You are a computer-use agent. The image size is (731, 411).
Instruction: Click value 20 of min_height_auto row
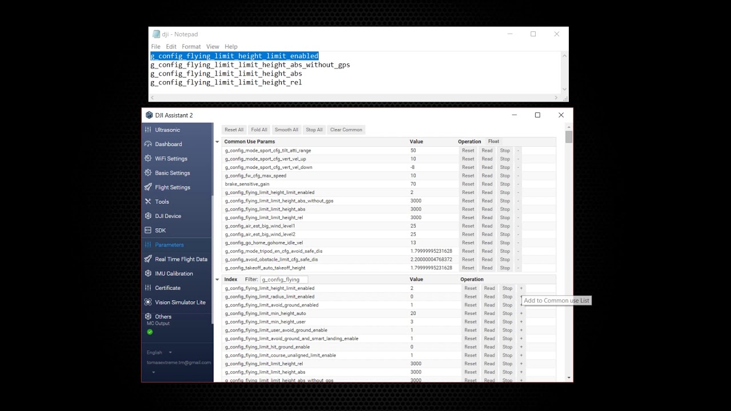413,313
